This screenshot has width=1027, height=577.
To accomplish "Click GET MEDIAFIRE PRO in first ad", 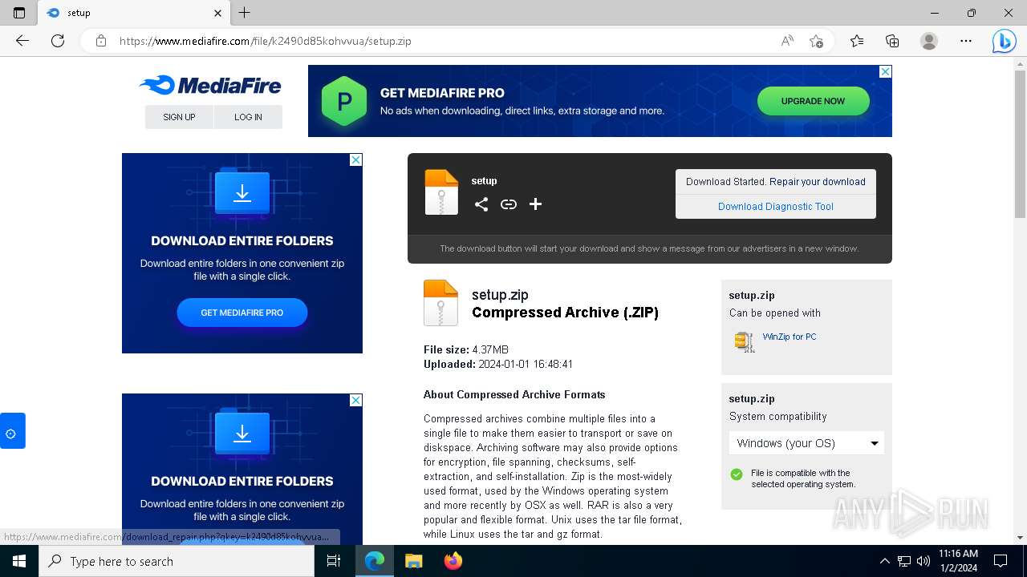I will pyautogui.click(x=242, y=313).
